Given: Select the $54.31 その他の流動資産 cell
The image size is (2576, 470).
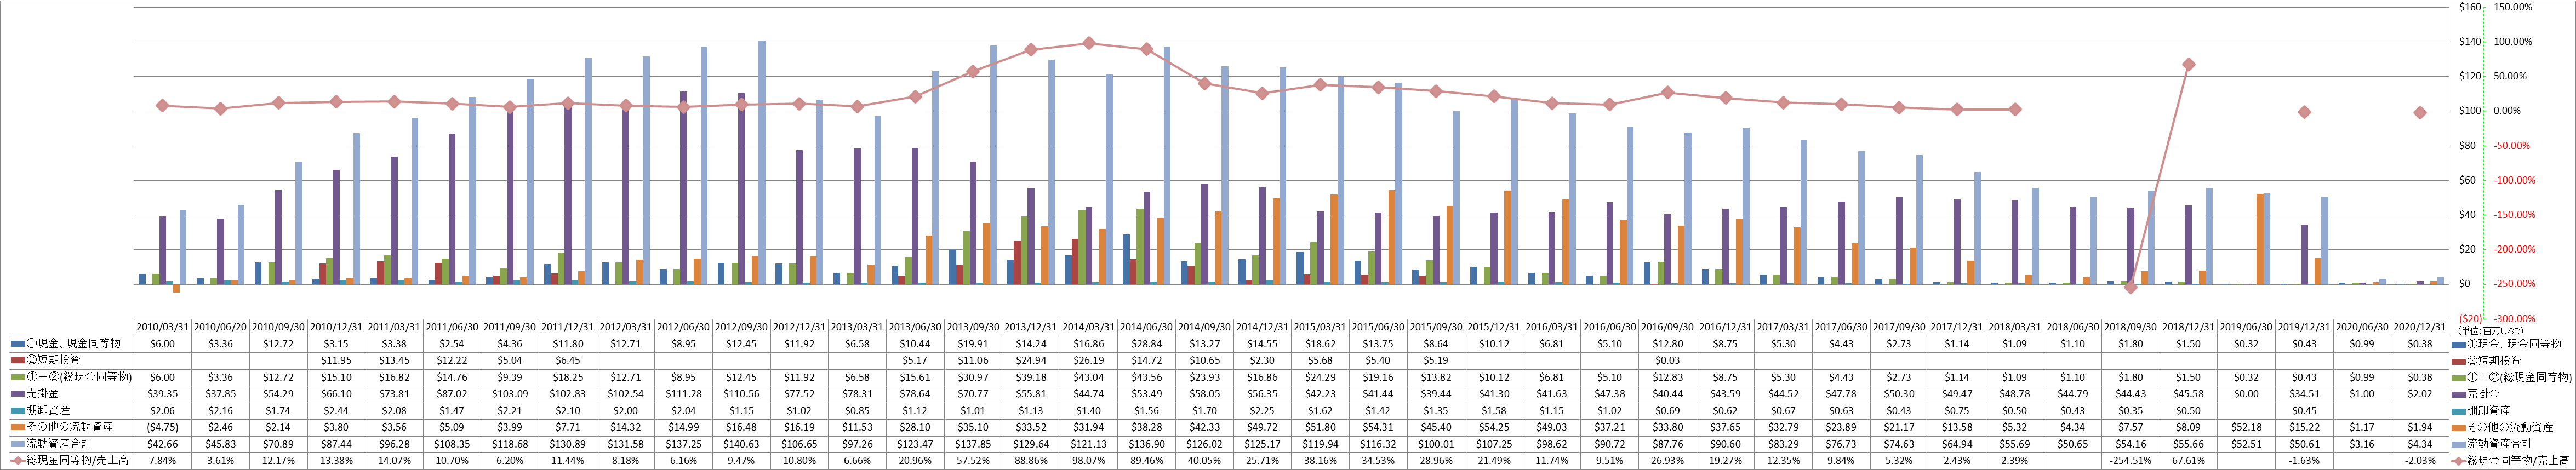Looking at the screenshot, I should point(1378,427).
